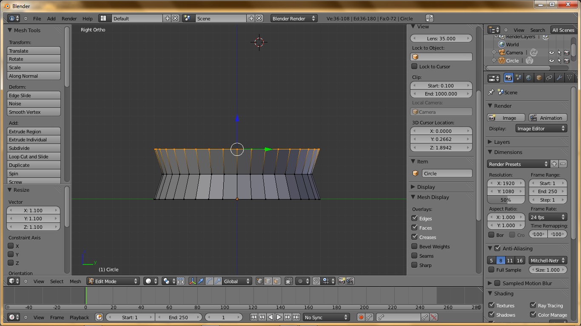Screen dimensions: 581x326
Task: Open 24 fps frame rate dropdown
Action: [548, 217]
